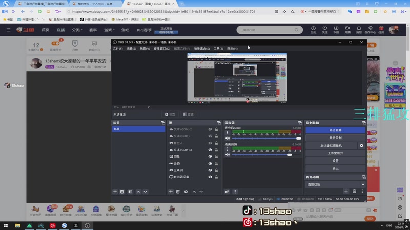Hide the 文本 (GDI+) 3 source
Image resolution: width=410 pixels, height=230 pixels.
pos(210,150)
